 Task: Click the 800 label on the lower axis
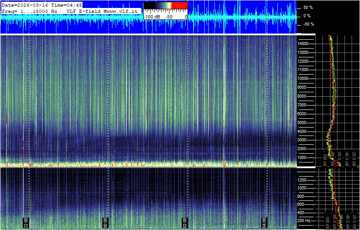[304, 196]
